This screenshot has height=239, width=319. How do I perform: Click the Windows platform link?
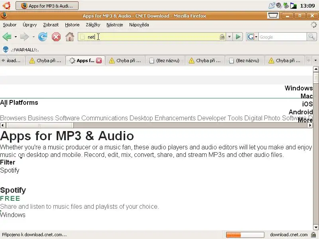point(299,88)
